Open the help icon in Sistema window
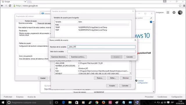The width and height of the screenshot is (186, 105). (x=151, y=22)
